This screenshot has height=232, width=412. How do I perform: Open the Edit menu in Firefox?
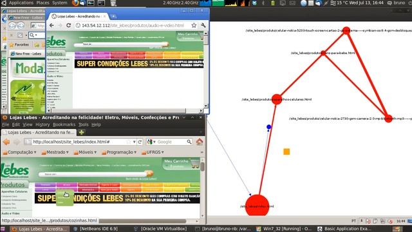pyautogui.click(x=15, y=124)
